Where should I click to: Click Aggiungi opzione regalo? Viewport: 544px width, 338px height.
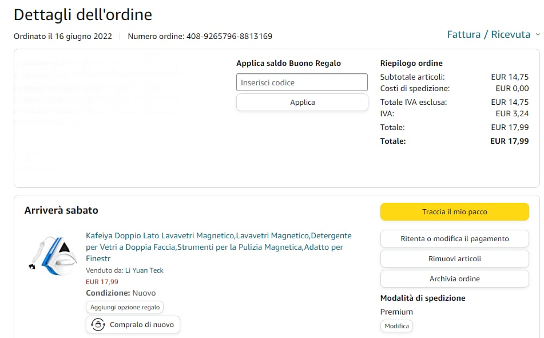(x=125, y=308)
